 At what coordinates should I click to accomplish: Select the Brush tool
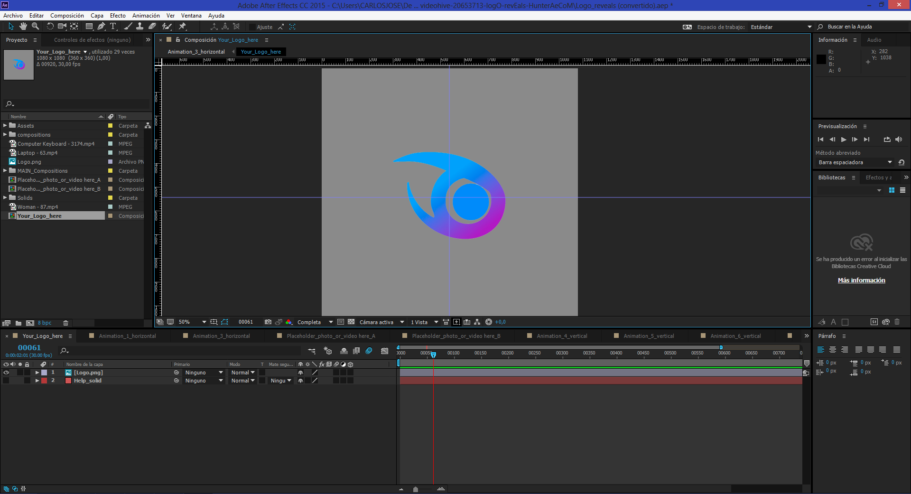click(x=128, y=27)
